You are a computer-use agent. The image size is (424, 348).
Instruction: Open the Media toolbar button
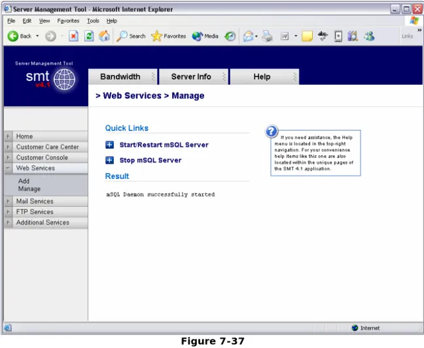tap(205, 36)
